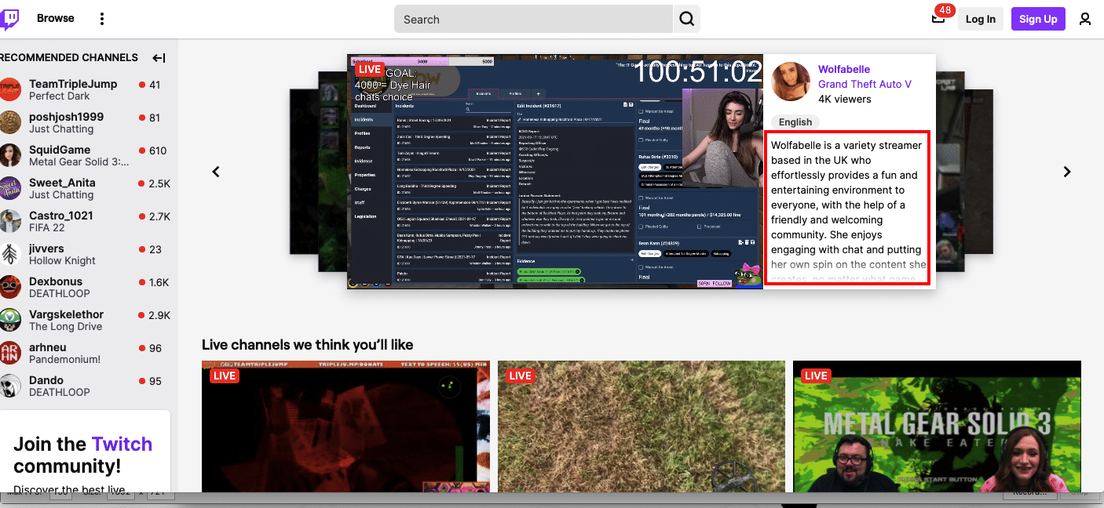Open SquidGame channel avatar
Viewport: 1104px width, 508px height.
(10, 155)
